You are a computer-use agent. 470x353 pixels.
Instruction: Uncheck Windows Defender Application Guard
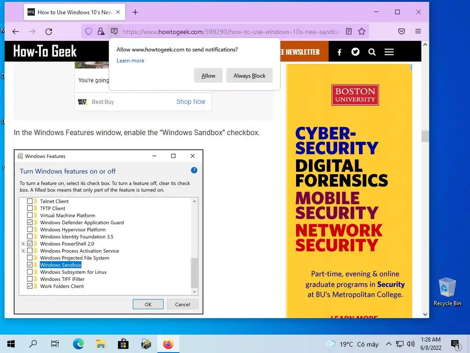point(30,222)
